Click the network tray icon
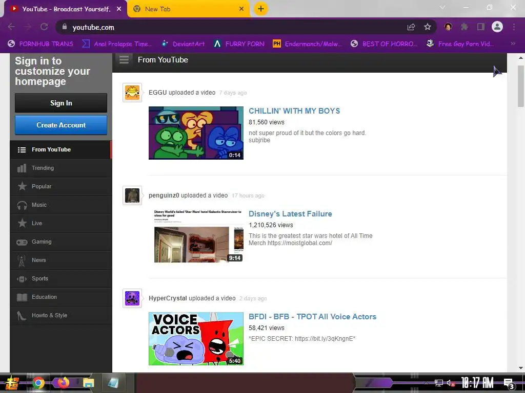This screenshot has height=393, width=525. coord(439,383)
